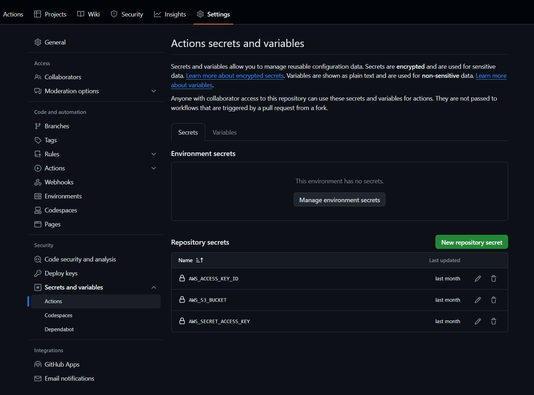Click the Environments server icon
The image size is (534, 395).
[x=38, y=196]
